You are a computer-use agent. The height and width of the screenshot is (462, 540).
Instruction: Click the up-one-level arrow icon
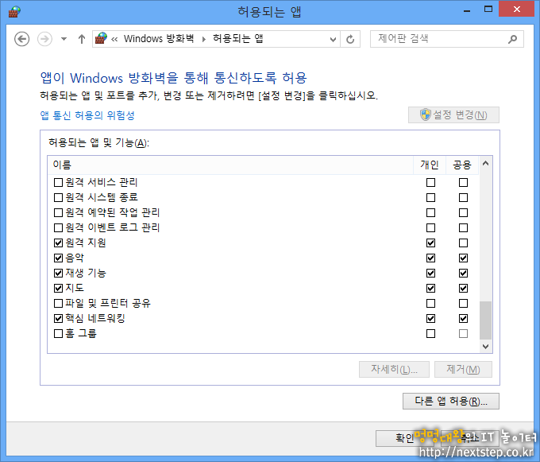[x=82, y=39]
